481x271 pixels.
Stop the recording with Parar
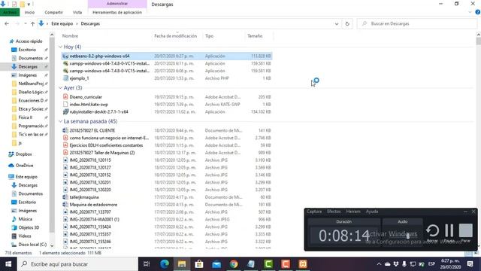[x=466, y=233]
